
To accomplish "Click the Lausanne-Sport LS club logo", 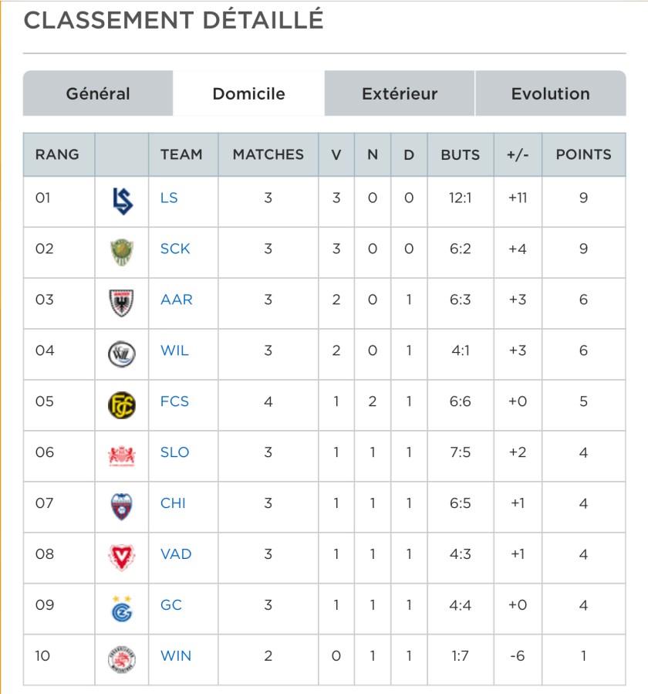I will (122, 201).
